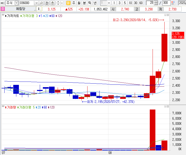Select the 년 yearly chart period
The image size is (186, 155).
coord(95,3)
